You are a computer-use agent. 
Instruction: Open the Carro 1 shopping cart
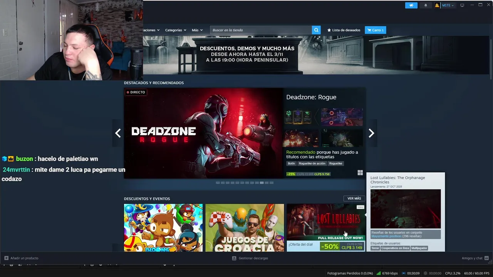coord(376,30)
